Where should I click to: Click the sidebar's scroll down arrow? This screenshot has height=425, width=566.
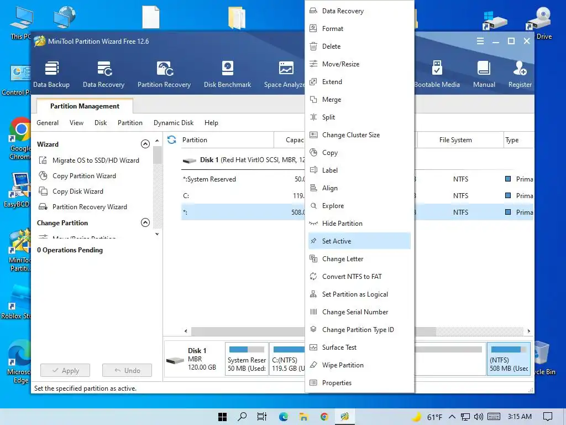[x=157, y=234]
